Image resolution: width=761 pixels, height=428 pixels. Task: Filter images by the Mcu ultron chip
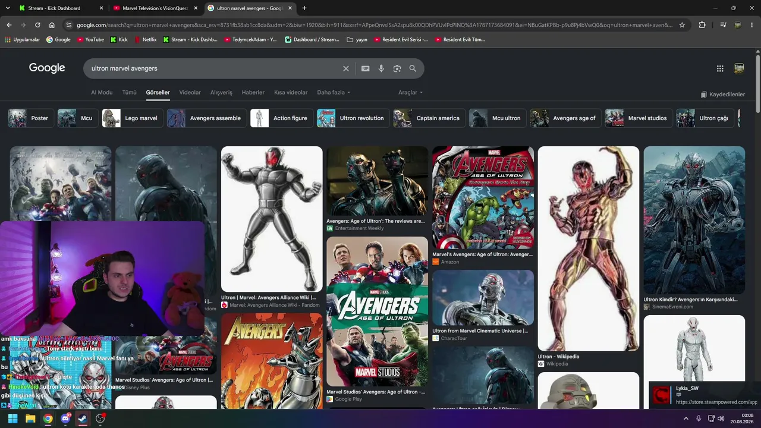[497, 118]
